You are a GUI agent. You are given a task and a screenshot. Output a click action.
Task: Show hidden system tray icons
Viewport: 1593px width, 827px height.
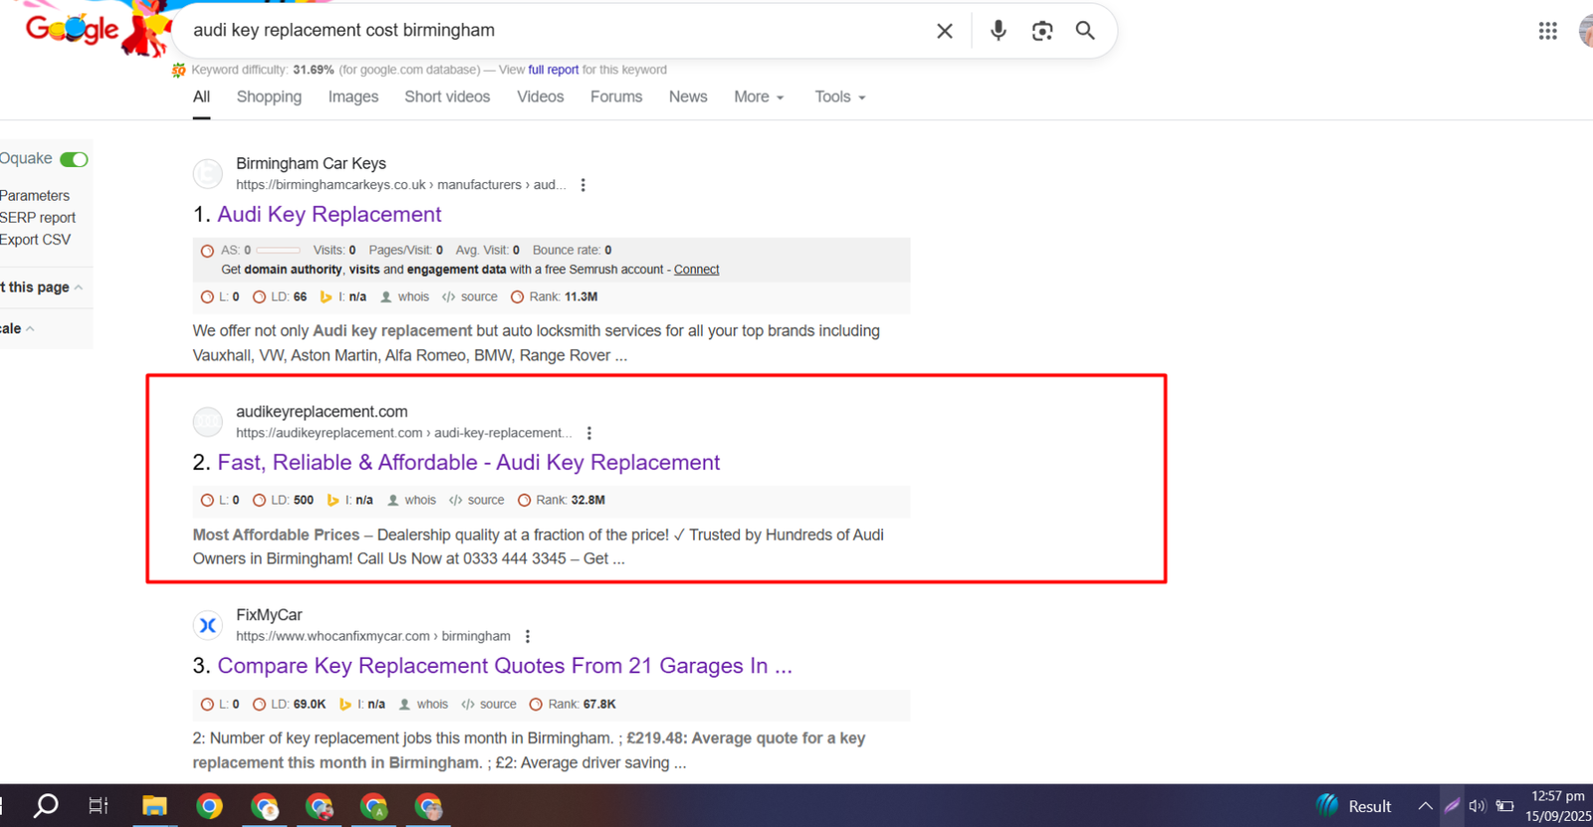[x=1425, y=806]
